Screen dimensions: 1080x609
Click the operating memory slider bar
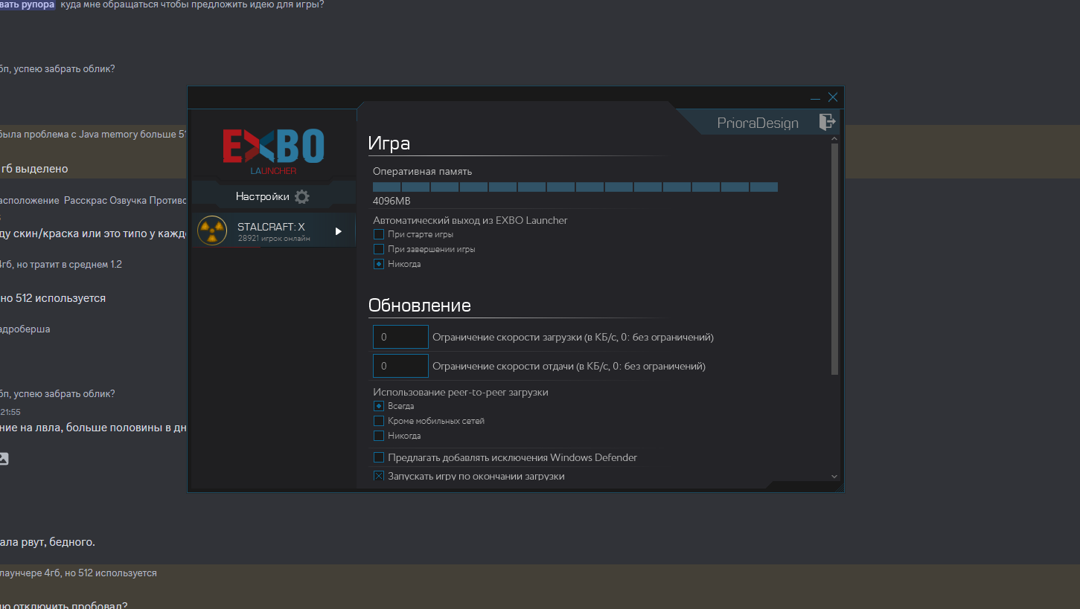575,187
